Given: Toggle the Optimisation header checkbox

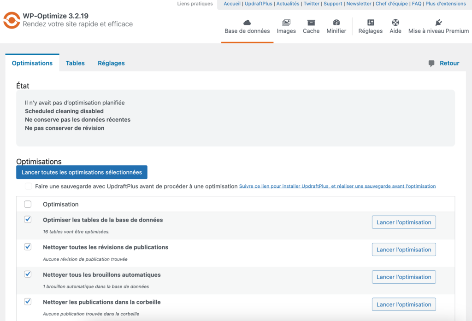Looking at the screenshot, I should pyautogui.click(x=28, y=204).
